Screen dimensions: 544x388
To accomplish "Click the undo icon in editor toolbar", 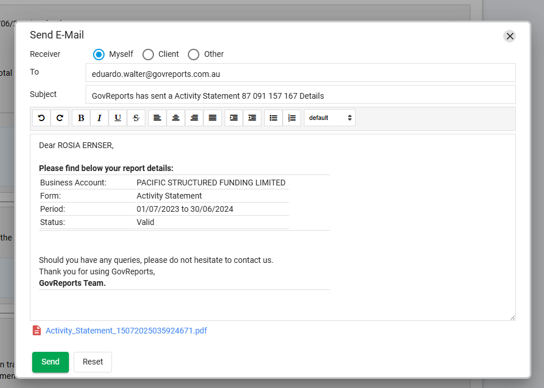I will [41, 118].
